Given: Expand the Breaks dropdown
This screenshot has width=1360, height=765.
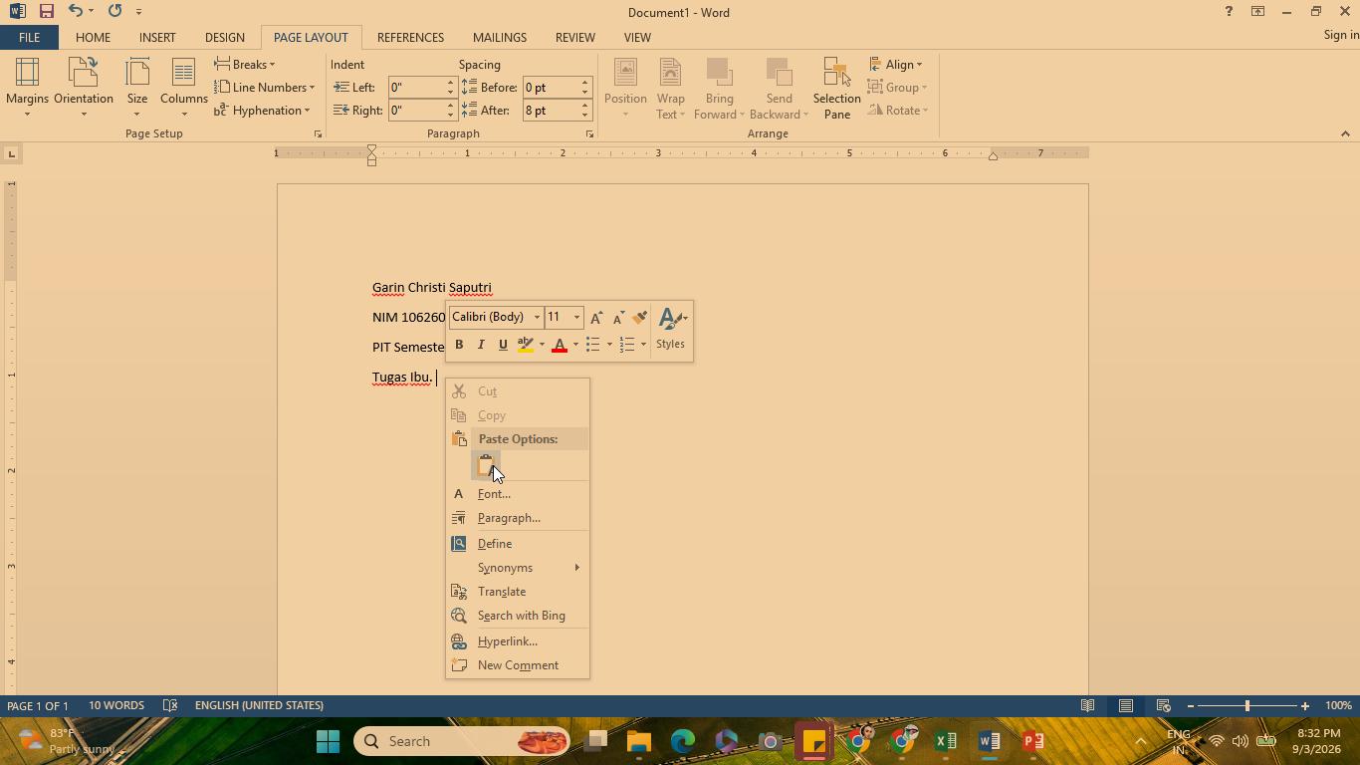Looking at the screenshot, I should point(245,64).
